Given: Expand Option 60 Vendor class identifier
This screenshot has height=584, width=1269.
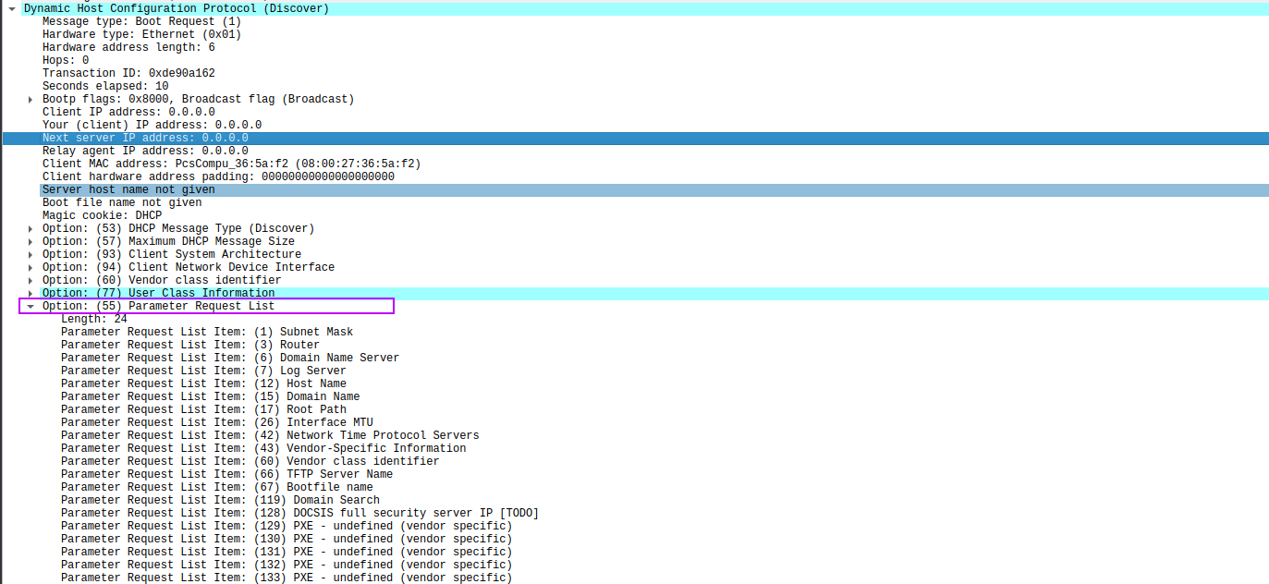Looking at the screenshot, I should pyautogui.click(x=31, y=280).
